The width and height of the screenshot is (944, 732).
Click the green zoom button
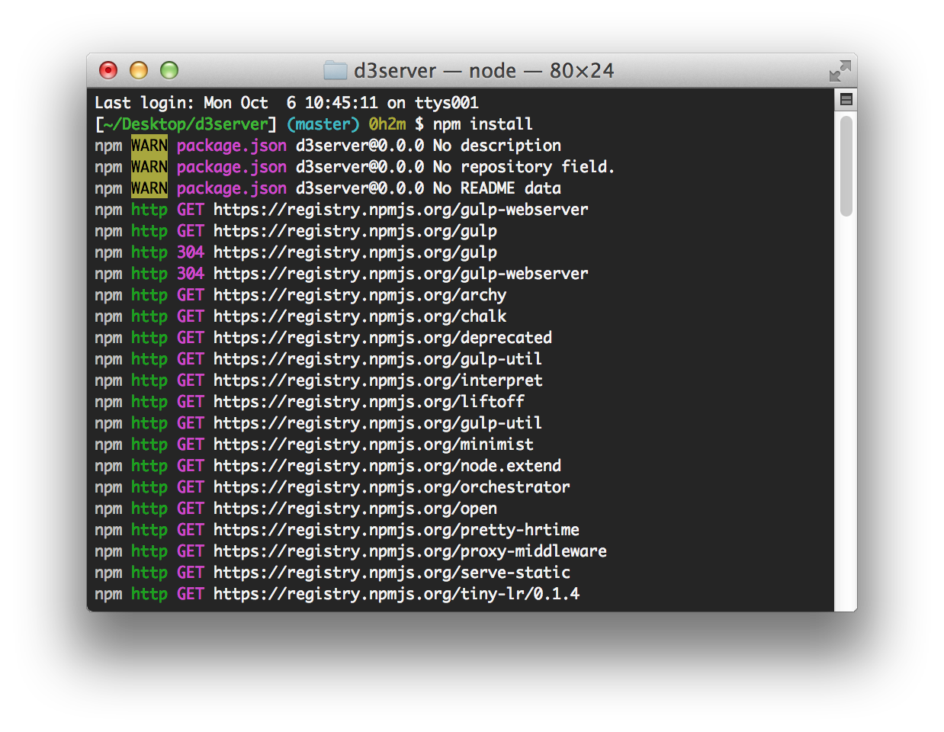169,71
